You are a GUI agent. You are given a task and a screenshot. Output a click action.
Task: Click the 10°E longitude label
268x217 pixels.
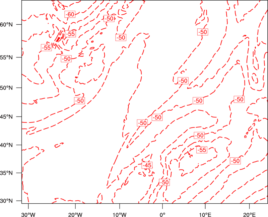(x=205, y=215)
